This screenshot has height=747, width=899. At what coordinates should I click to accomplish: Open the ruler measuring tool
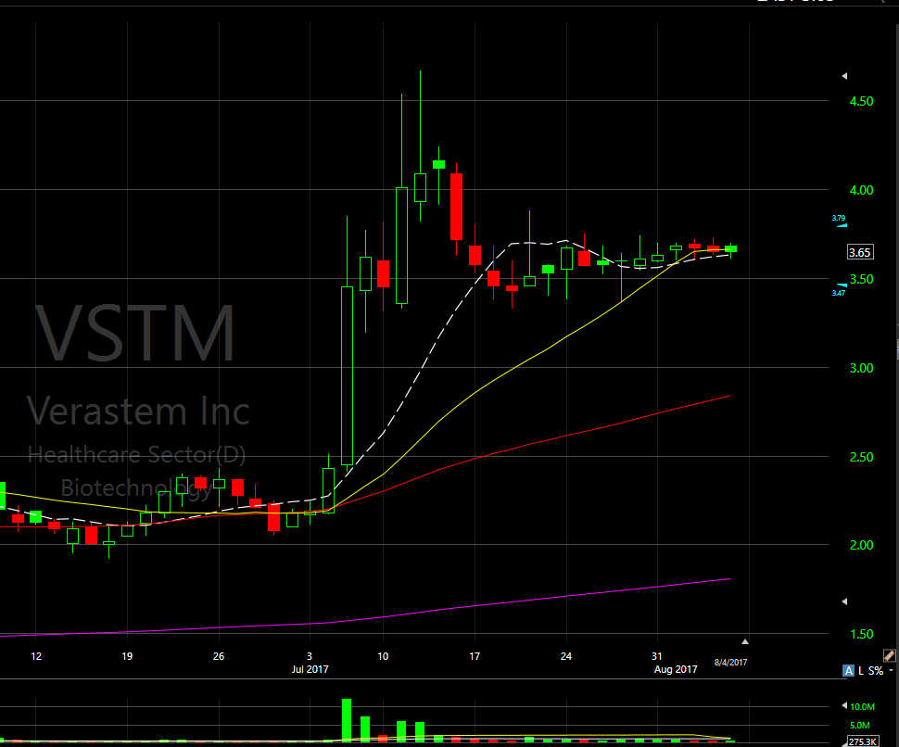point(889,655)
